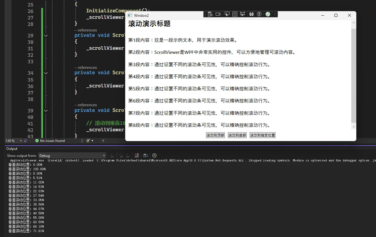Click Window2 vertical scrollbar down arrow
Image resolution: width=376 pixels, height=237 pixels.
[x=354, y=127]
